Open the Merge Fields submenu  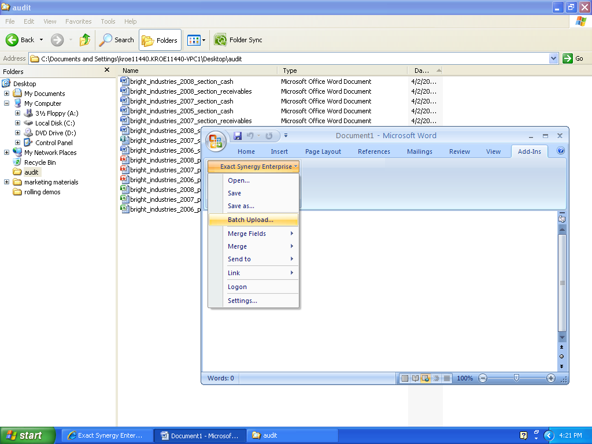click(253, 234)
